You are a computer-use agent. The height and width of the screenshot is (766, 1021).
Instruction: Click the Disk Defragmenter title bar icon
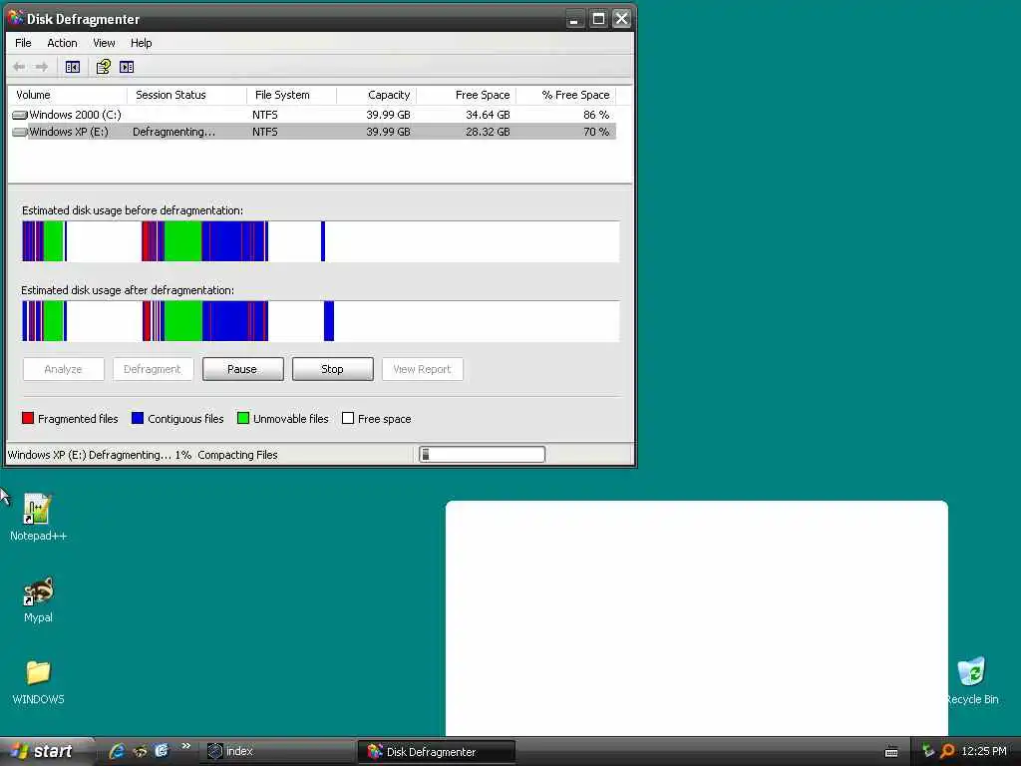[16, 18]
